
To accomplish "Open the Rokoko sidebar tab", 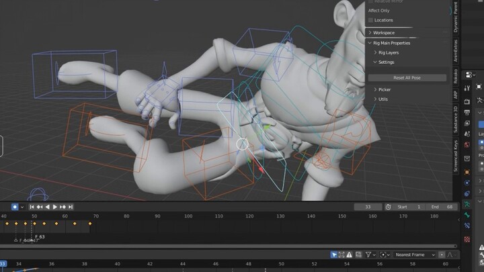I will point(456,76).
